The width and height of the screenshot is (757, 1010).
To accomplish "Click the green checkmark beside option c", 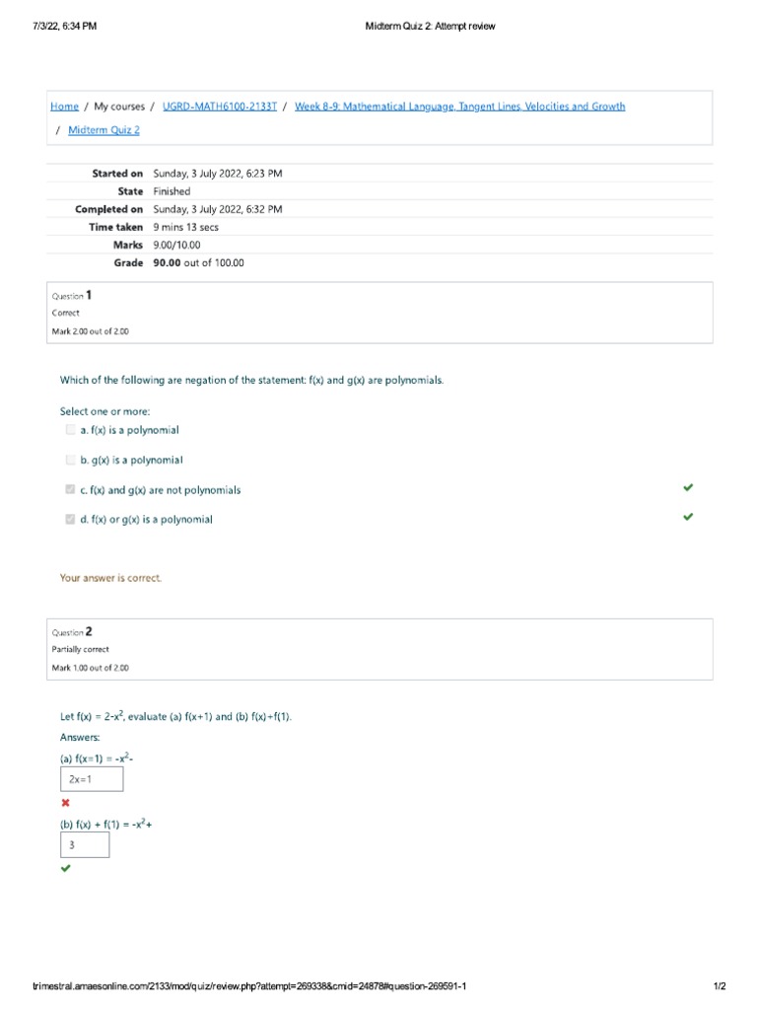I will (688, 487).
